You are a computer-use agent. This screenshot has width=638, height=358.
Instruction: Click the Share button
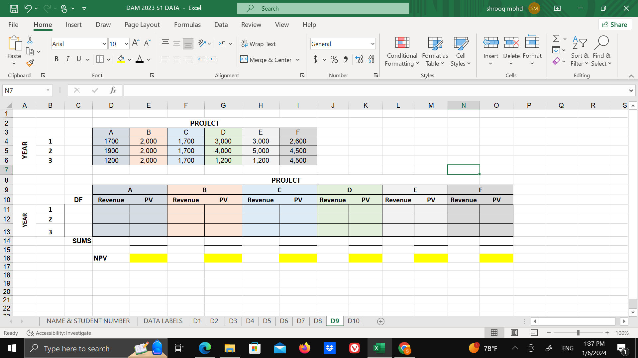coord(615,25)
